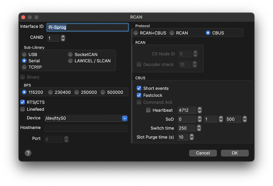Click the Interface ID text field
The height and width of the screenshot is (186, 273).
point(87,27)
